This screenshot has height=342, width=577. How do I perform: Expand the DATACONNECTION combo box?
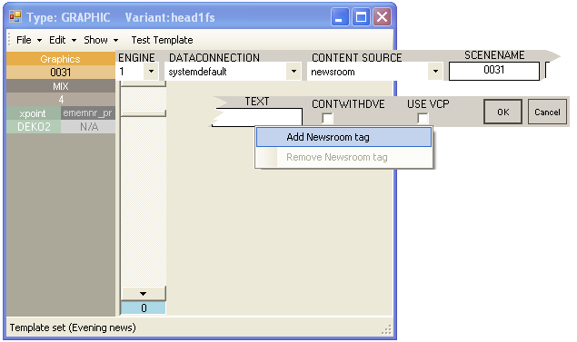(x=293, y=72)
